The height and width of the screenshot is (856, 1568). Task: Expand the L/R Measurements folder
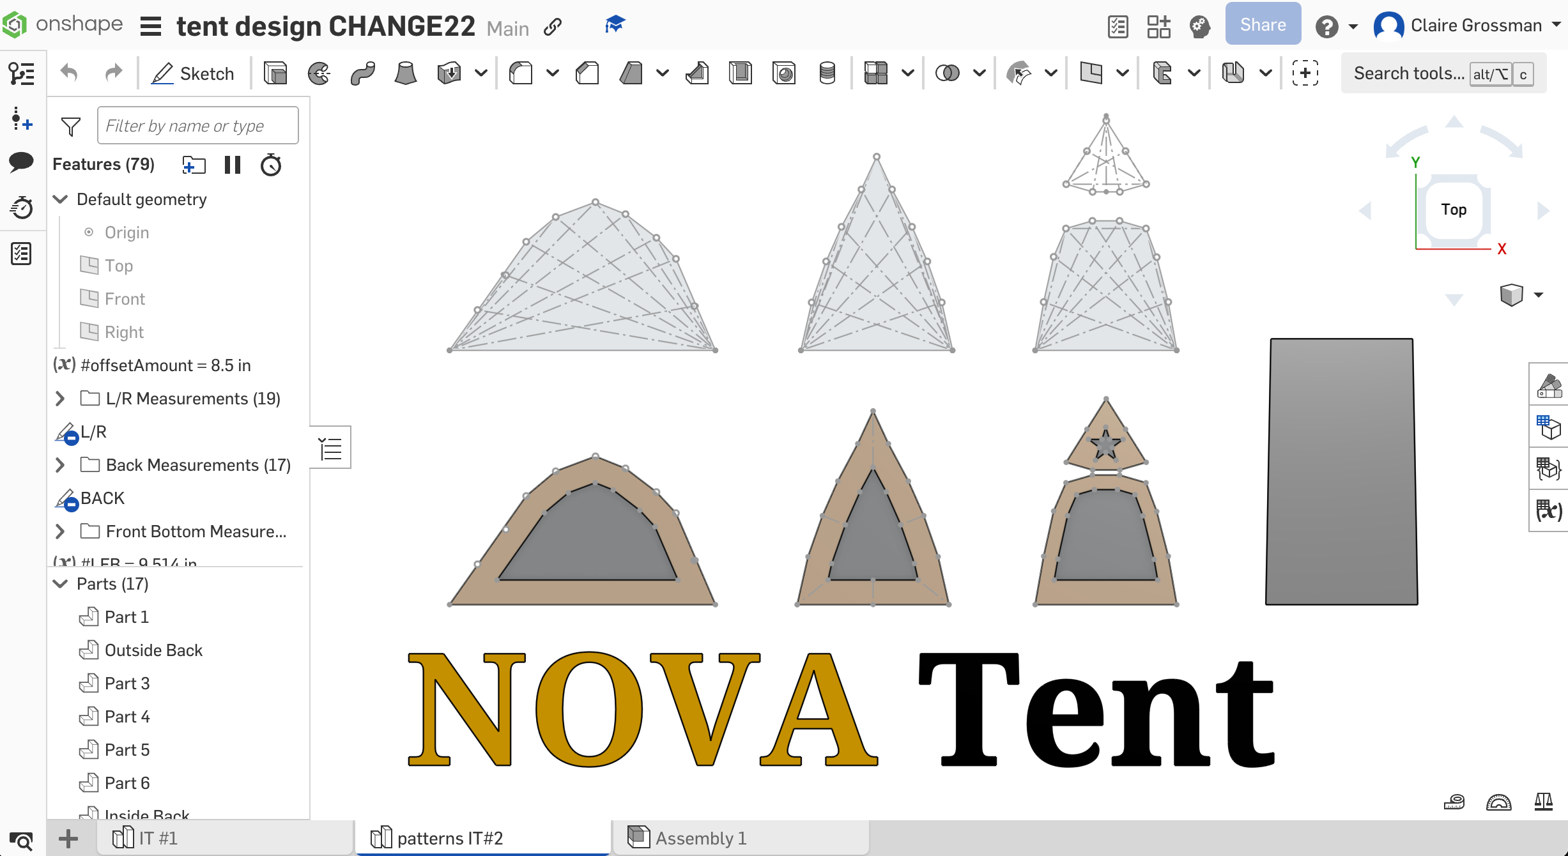click(60, 399)
